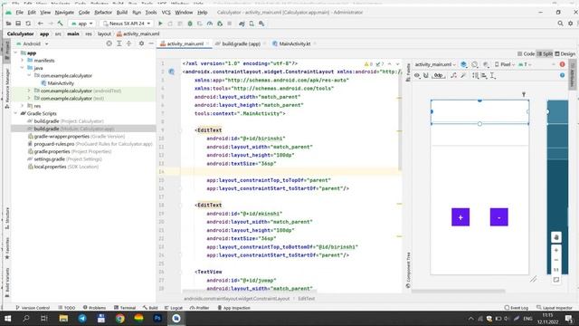Open the design surface layers dropdown
Image resolution: width=579 pixels, height=326 pixels.
pos(464,64)
